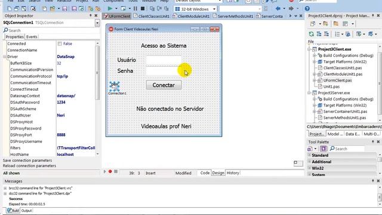Switch to the History view tab

233,173
